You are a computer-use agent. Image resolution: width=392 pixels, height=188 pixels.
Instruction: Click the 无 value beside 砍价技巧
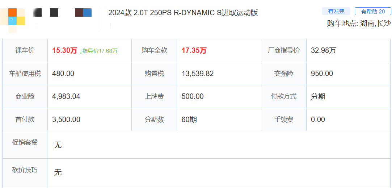58,172
